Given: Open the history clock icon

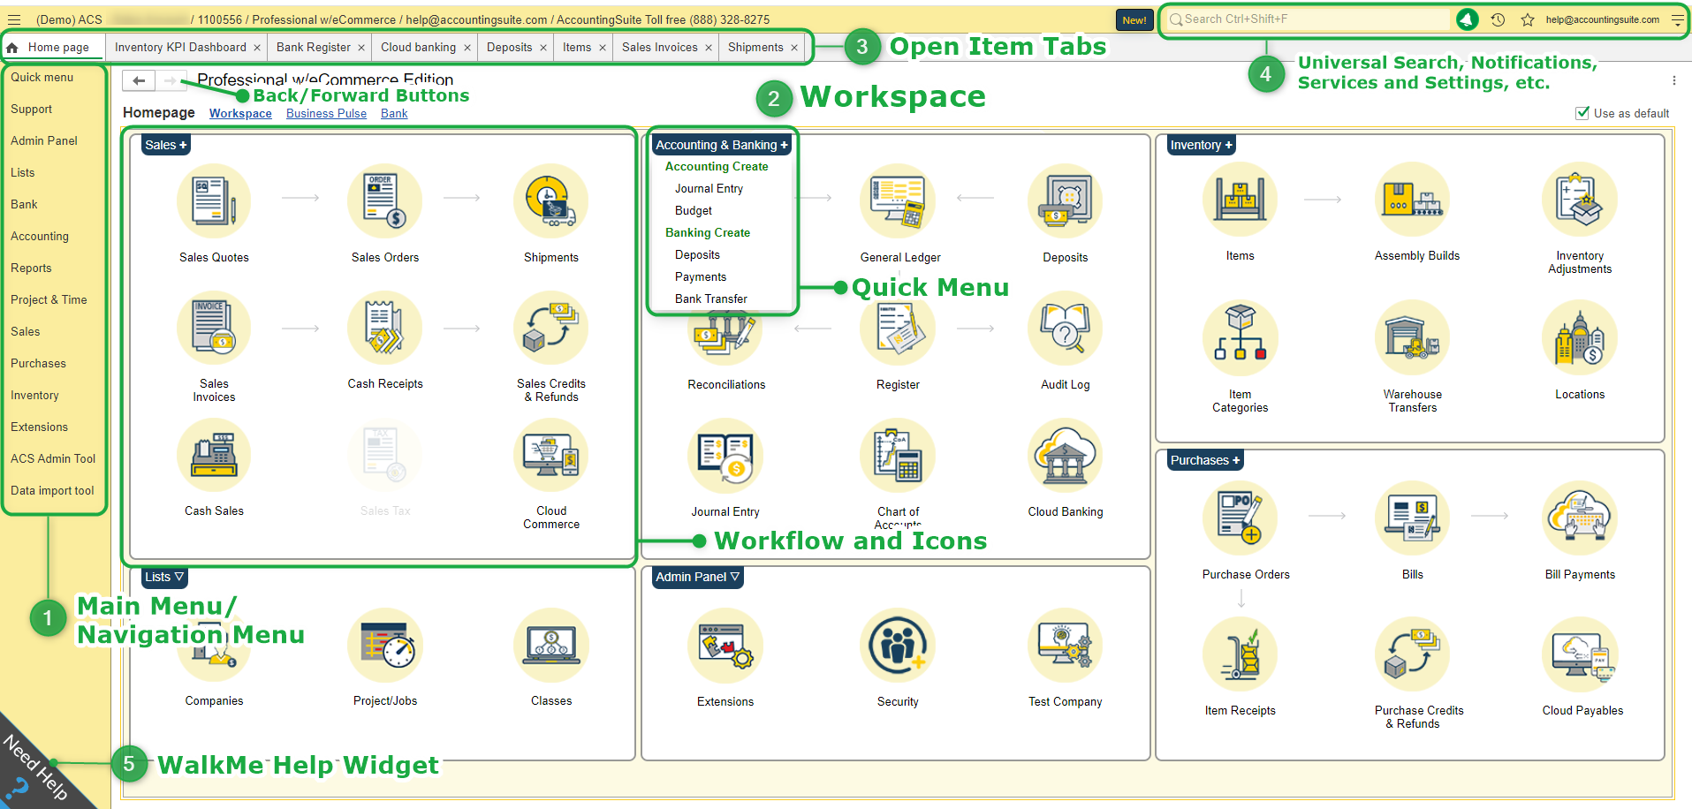Looking at the screenshot, I should (x=1498, y=19).
